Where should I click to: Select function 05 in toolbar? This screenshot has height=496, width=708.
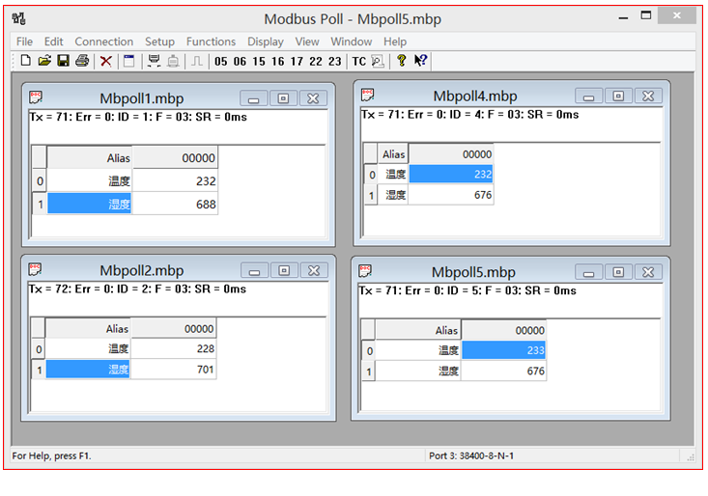[x=221, y=62]
